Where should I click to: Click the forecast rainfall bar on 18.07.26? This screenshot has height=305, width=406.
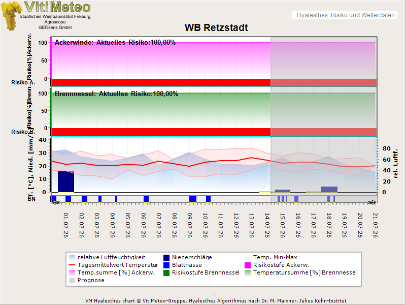click(x=329, y=189)
